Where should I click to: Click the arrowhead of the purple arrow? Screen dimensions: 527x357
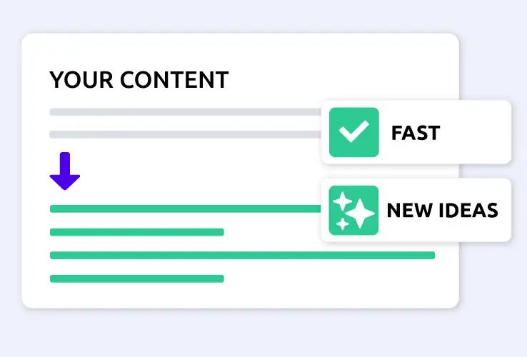click(65, 182)
